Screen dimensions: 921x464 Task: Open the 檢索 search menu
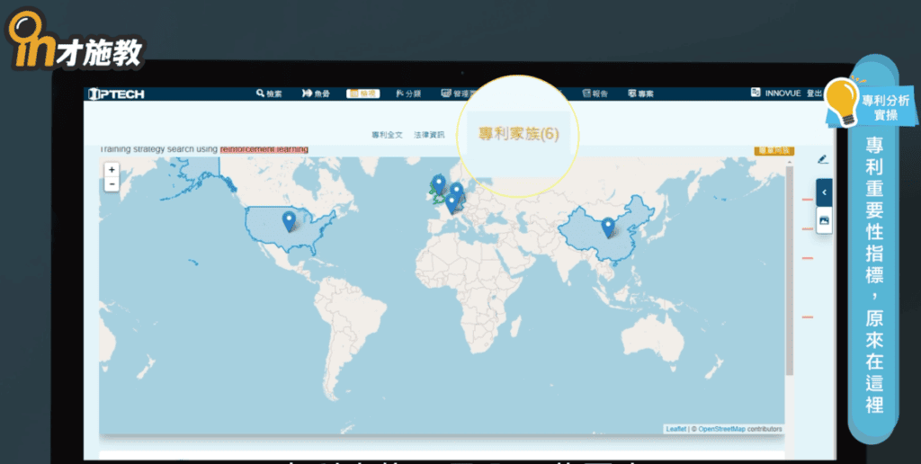coord(269,94)
